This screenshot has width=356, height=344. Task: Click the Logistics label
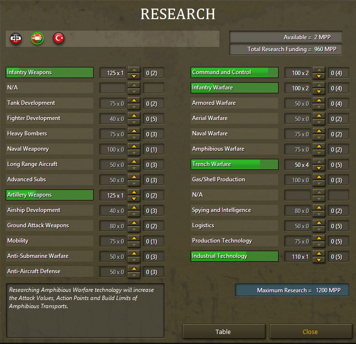pyautogui.click(x=203, y=225)
